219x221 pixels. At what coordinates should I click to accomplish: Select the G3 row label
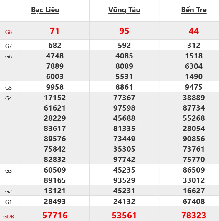tap(9, 170)
